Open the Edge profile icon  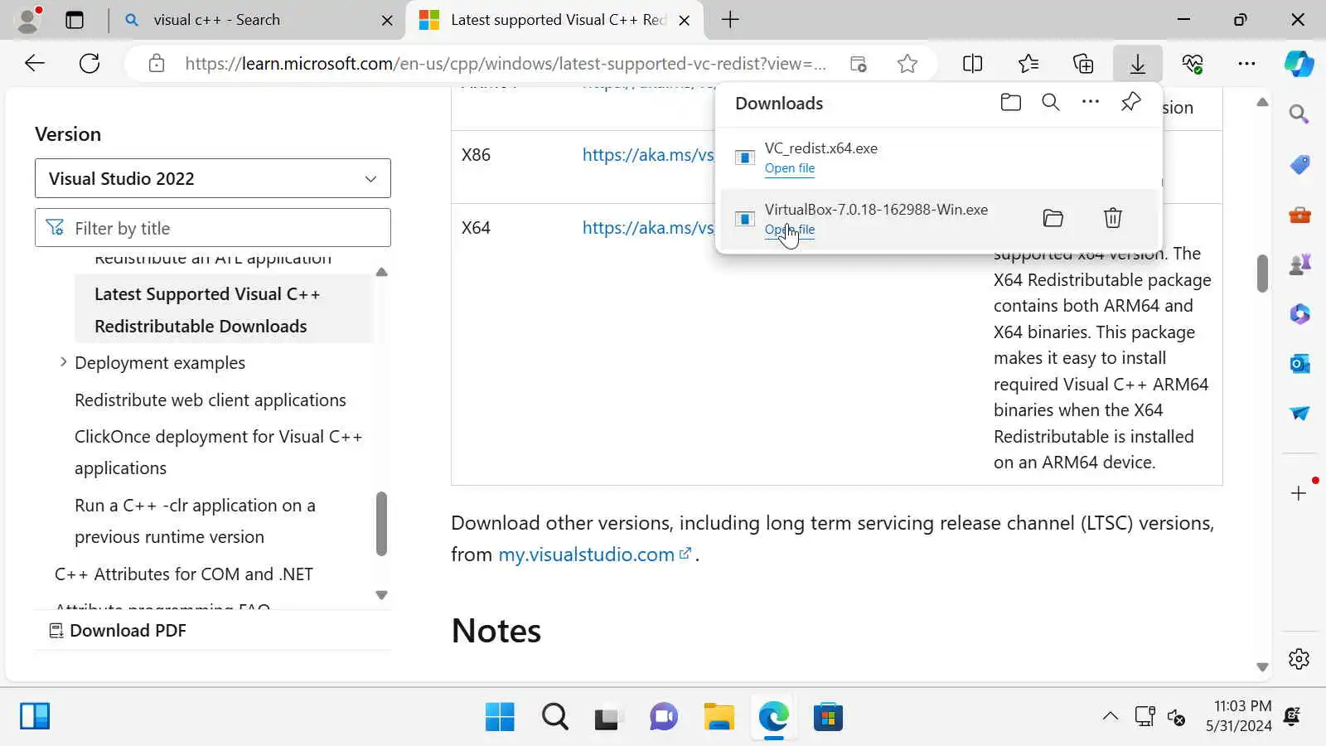coord(29,20)
